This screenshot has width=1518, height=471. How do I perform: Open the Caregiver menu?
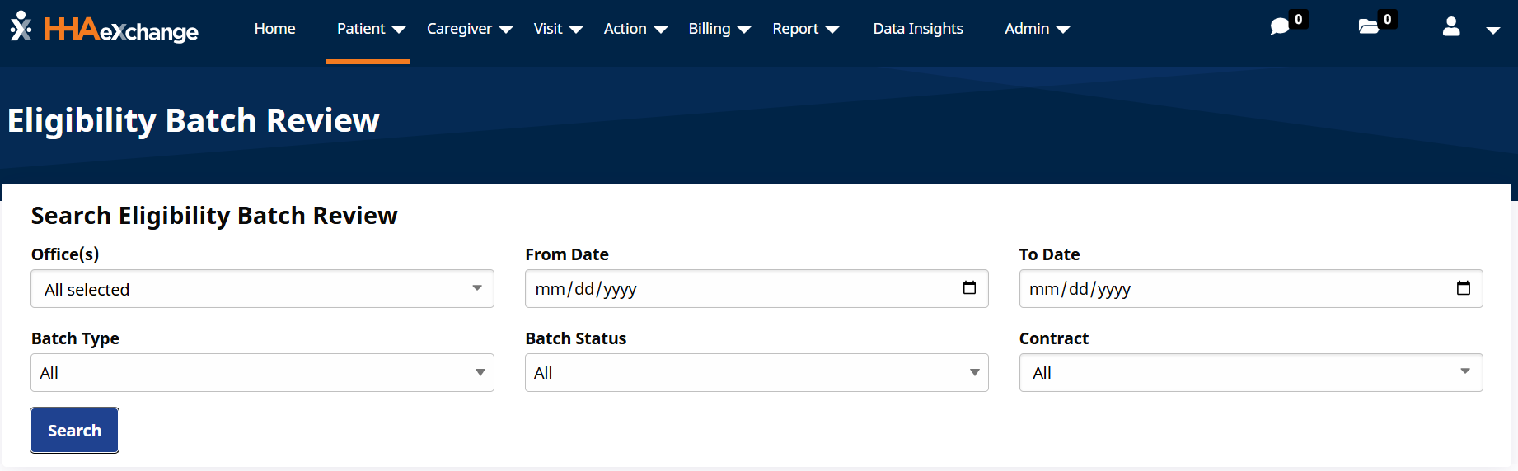[469, 29]
